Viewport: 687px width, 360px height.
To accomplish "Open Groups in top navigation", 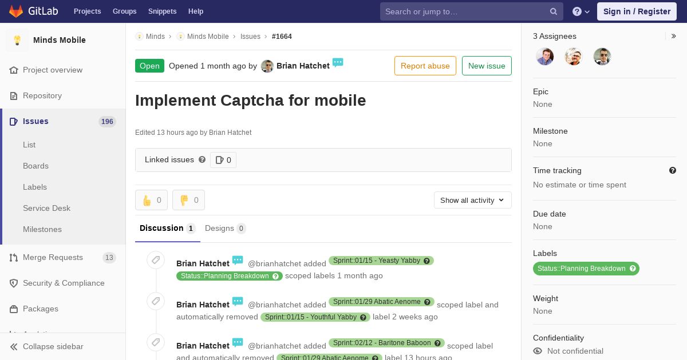I will pyautogui.click(x=125, y=11).
